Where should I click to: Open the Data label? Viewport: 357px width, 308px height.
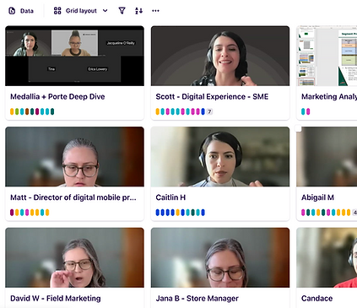(27, 11)
